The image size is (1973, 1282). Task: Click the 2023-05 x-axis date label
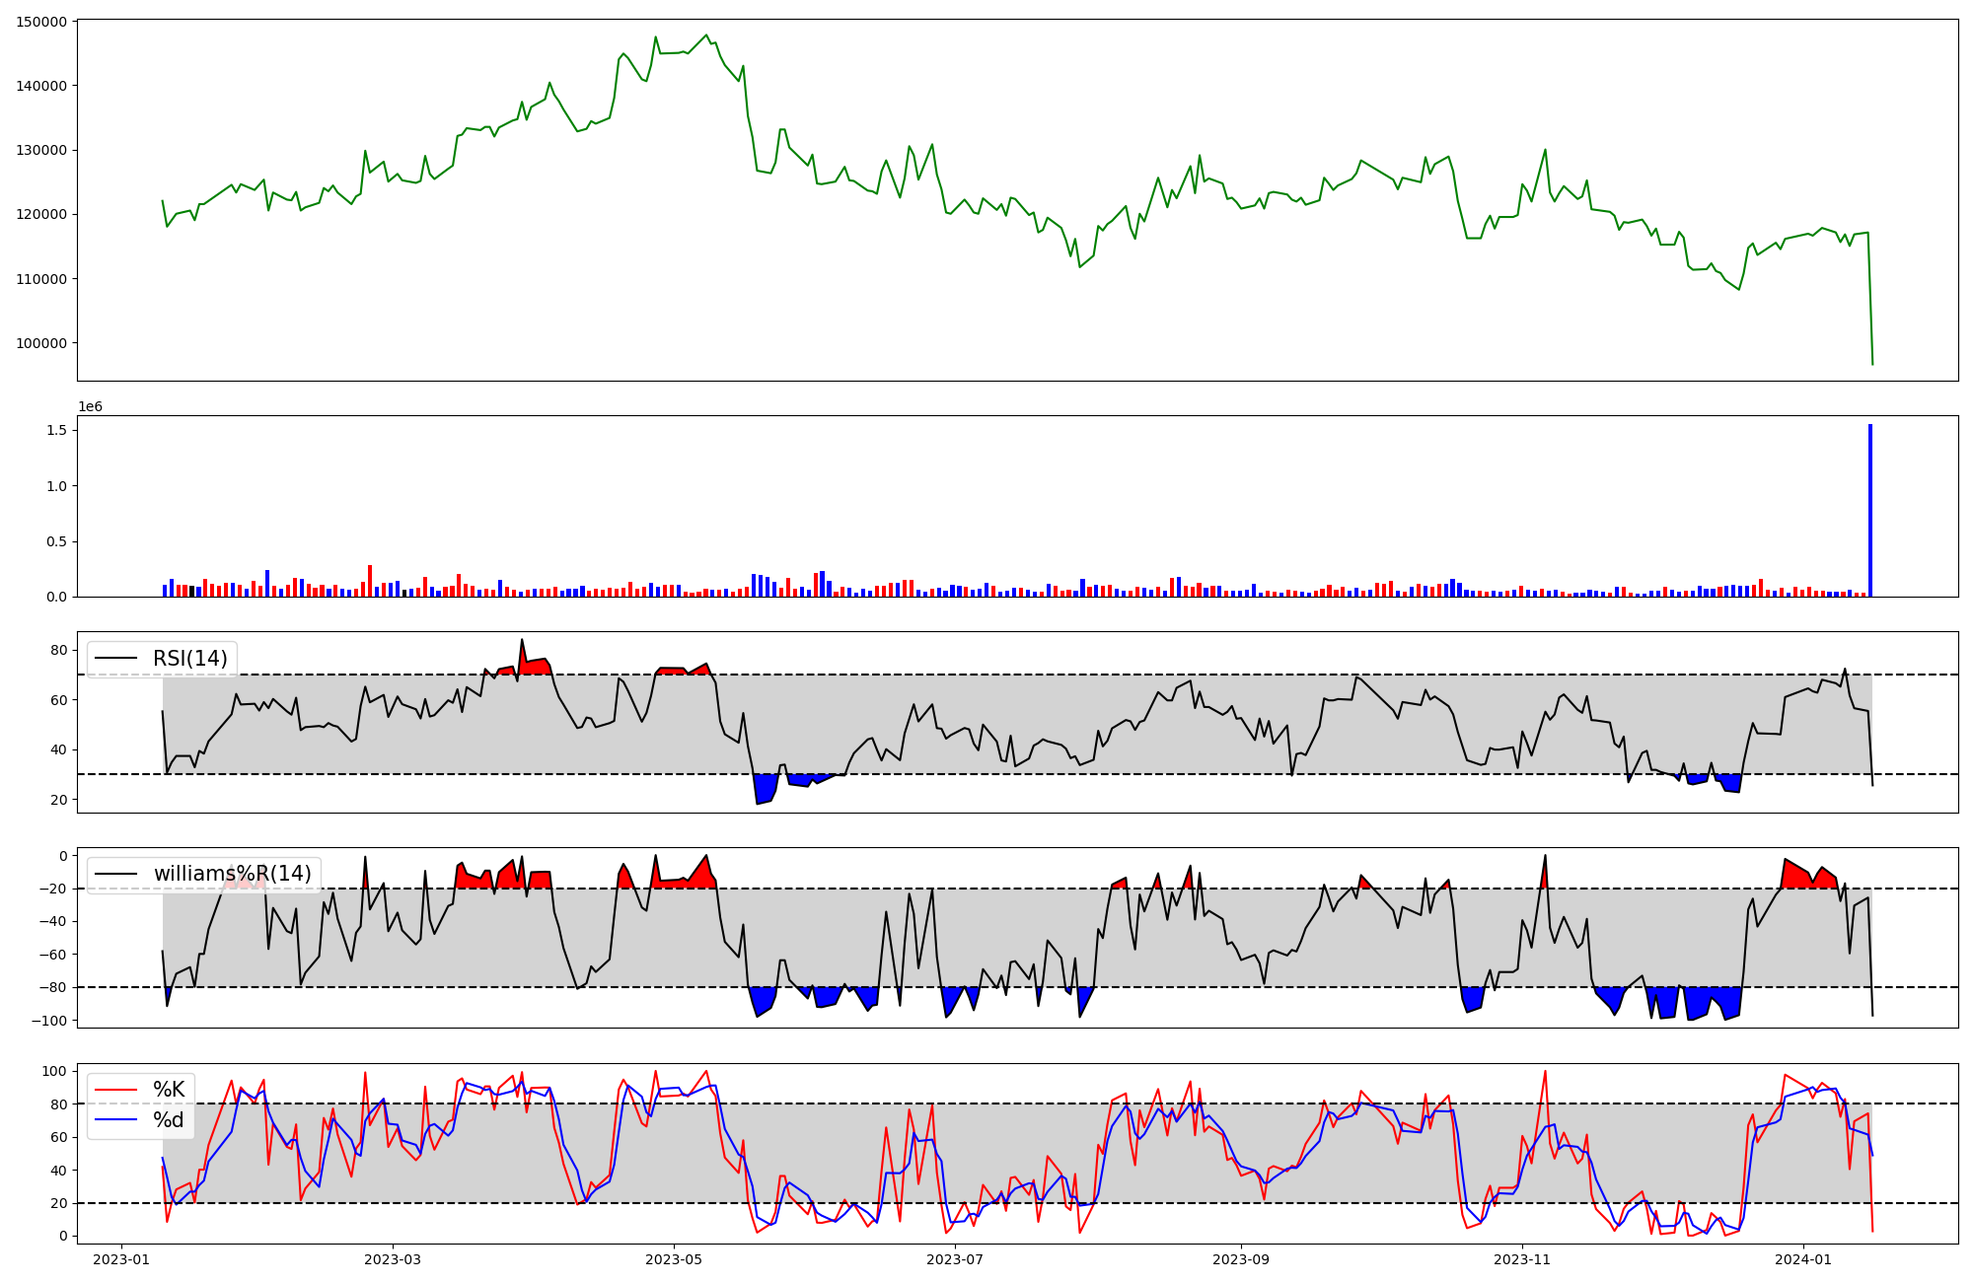[x=674, y=1259]
